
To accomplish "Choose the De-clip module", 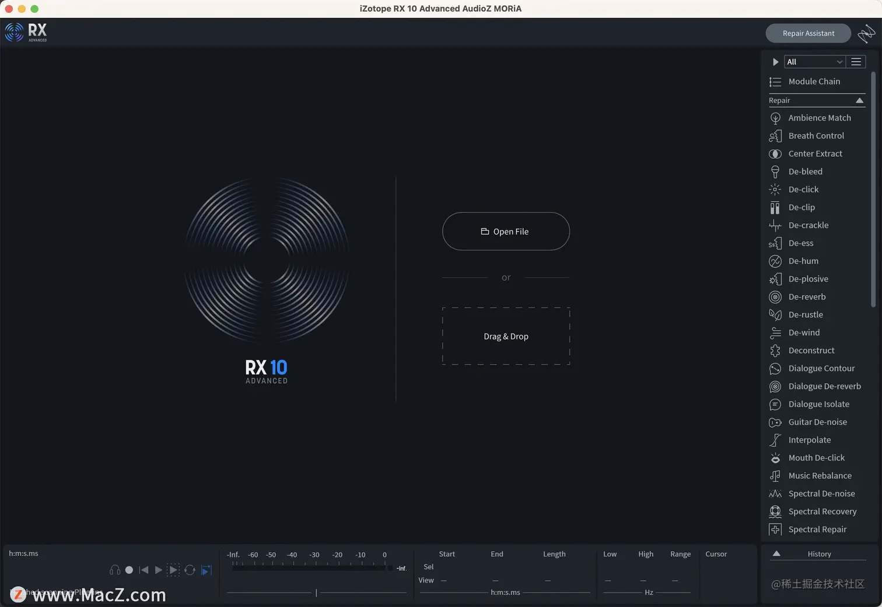I will (792, 208).
